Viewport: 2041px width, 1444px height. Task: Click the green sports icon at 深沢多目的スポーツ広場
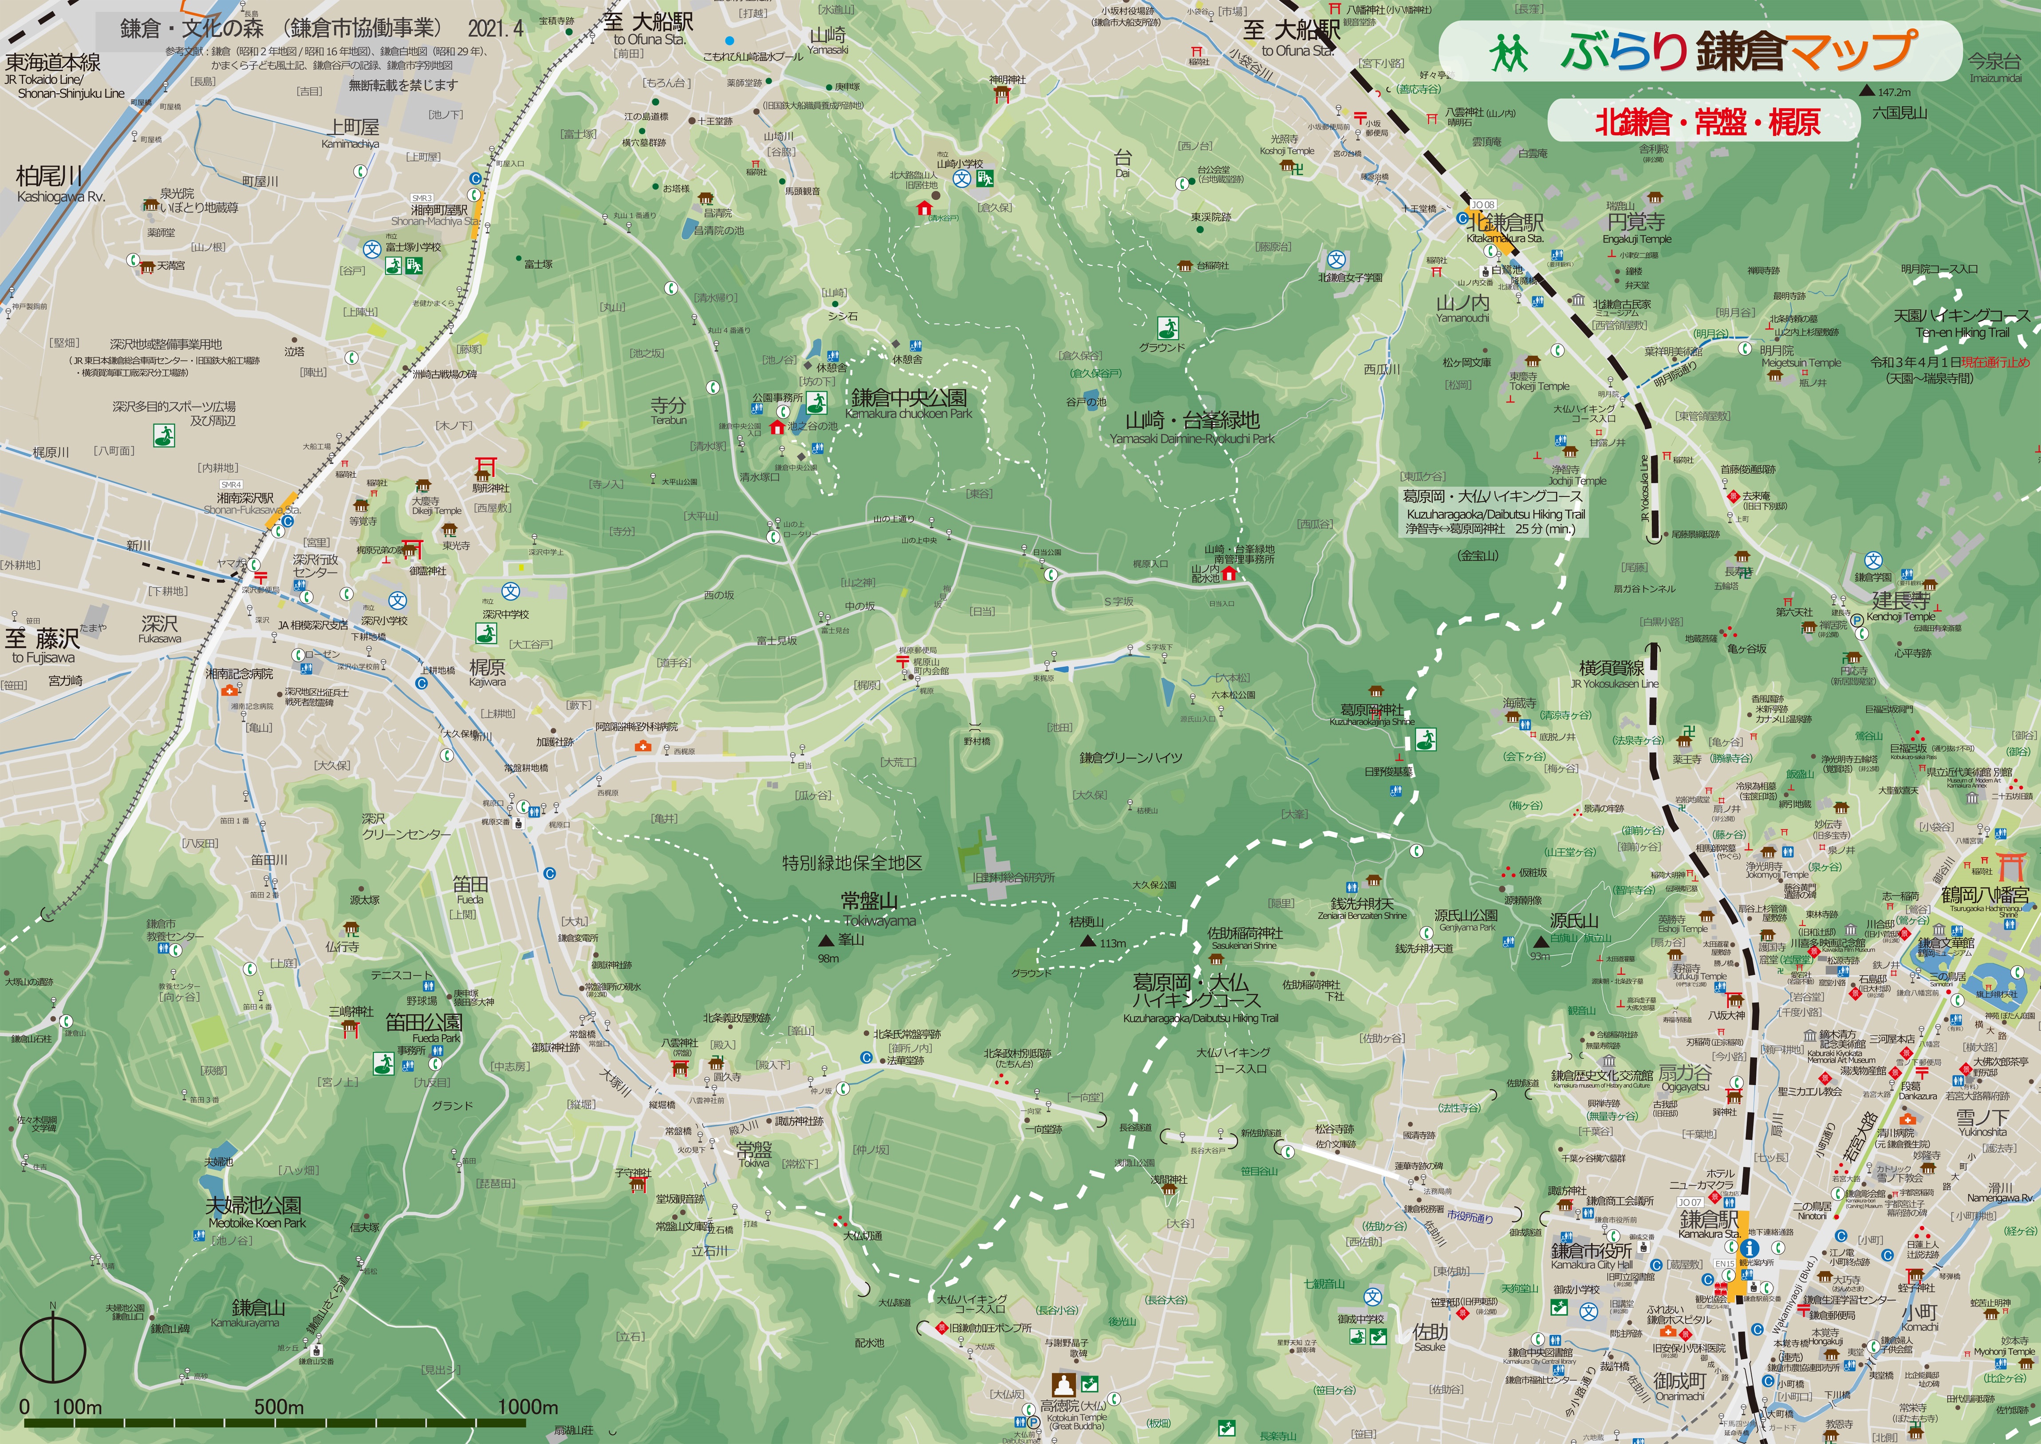[x=164, y=436]
